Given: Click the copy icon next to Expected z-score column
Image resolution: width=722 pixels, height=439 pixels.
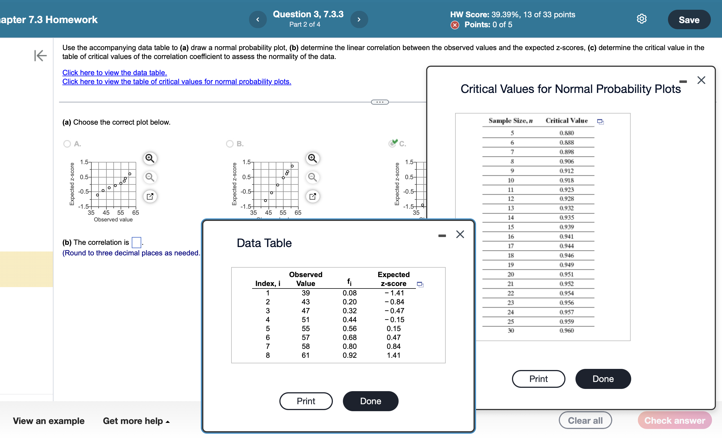Looking at the screenshot, I should click(421, 284).
